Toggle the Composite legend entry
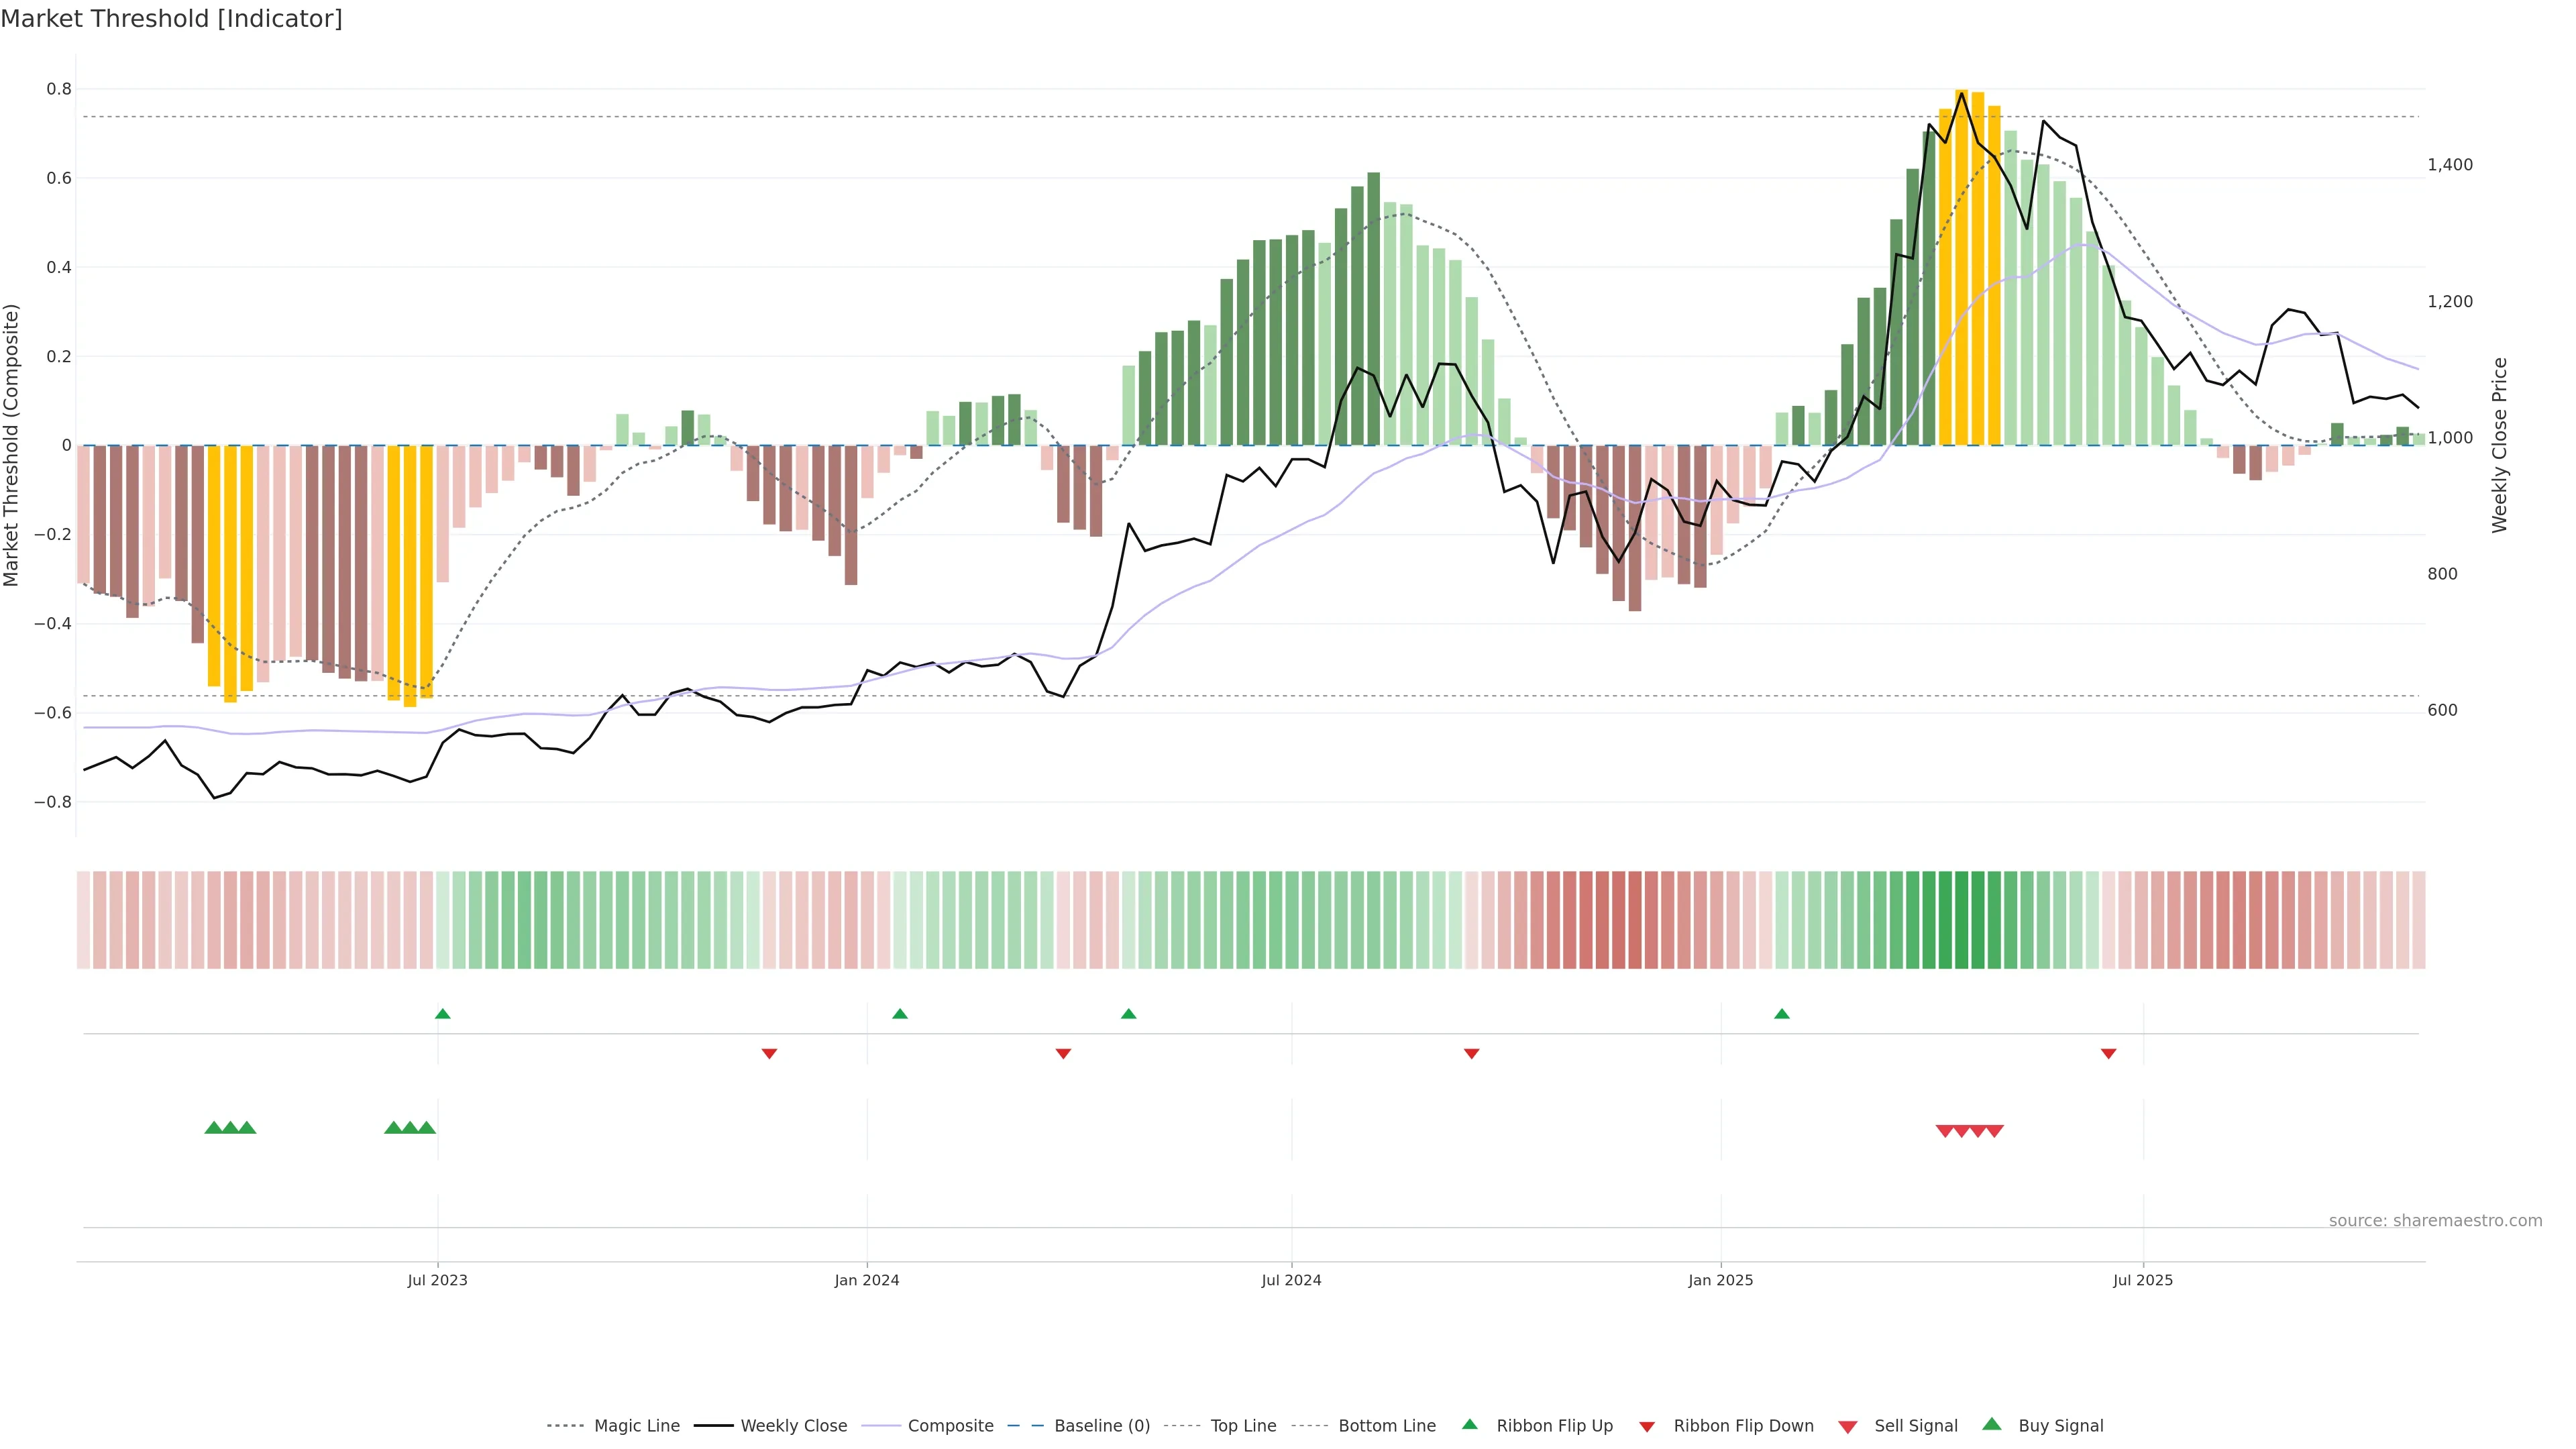The width and height of the screenshot is (2576, 1449). click(950, 1426)
